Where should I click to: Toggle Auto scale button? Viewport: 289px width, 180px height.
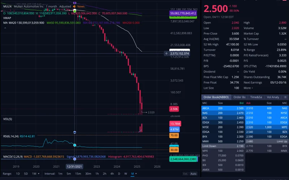193,174
